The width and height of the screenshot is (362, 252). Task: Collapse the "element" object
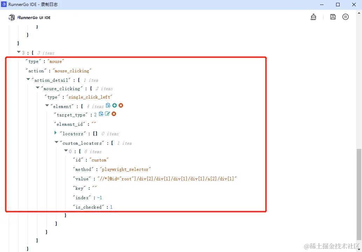click(47, 106)
